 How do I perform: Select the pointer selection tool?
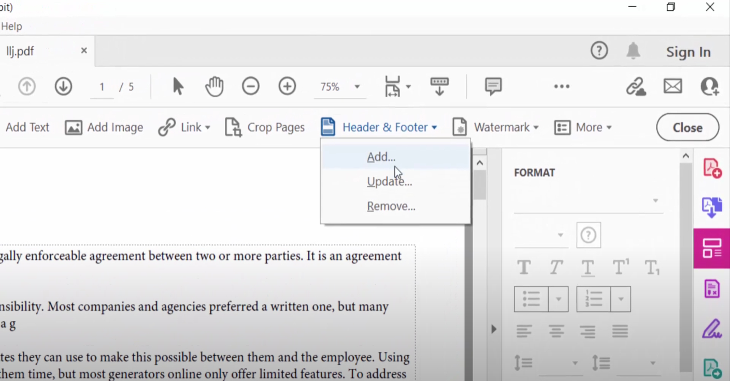(x=178, y=86)
